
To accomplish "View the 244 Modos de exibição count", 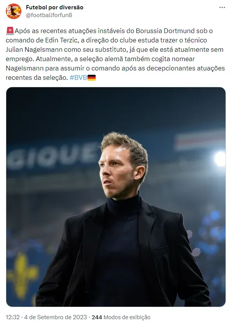I will [121, 317].
